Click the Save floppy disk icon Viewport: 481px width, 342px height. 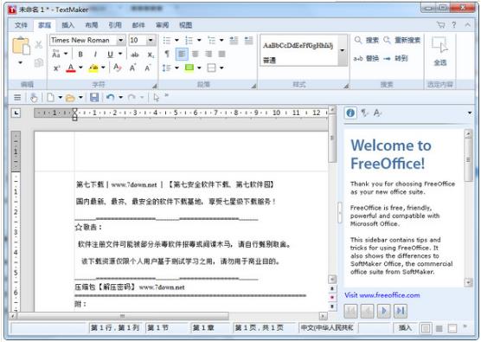pos(94,98)
